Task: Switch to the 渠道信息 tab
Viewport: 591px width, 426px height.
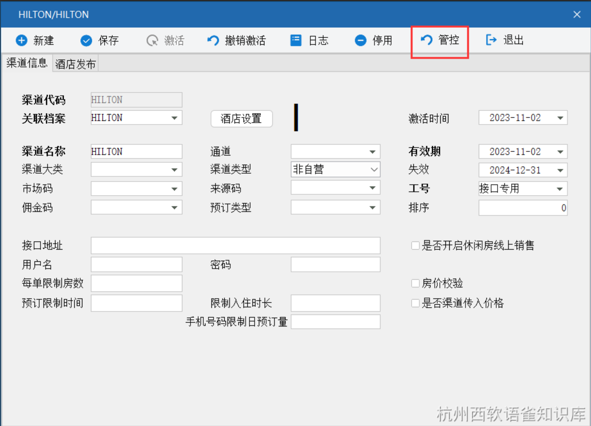Action: click(x=26, y=63)
